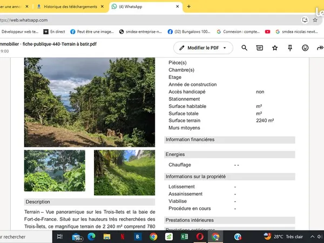The image size is (324, 243).
Task: Click the Année de construction label
Action: (x=192, y=85)
